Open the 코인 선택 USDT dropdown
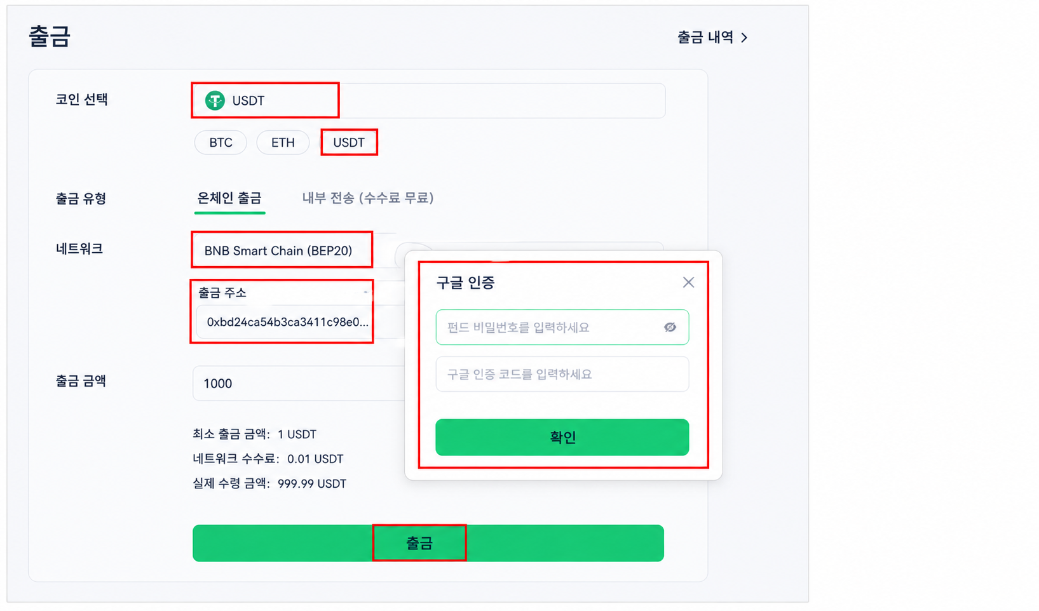The height and width of the screenshot is (611, 1039). (x=429, y=100)
